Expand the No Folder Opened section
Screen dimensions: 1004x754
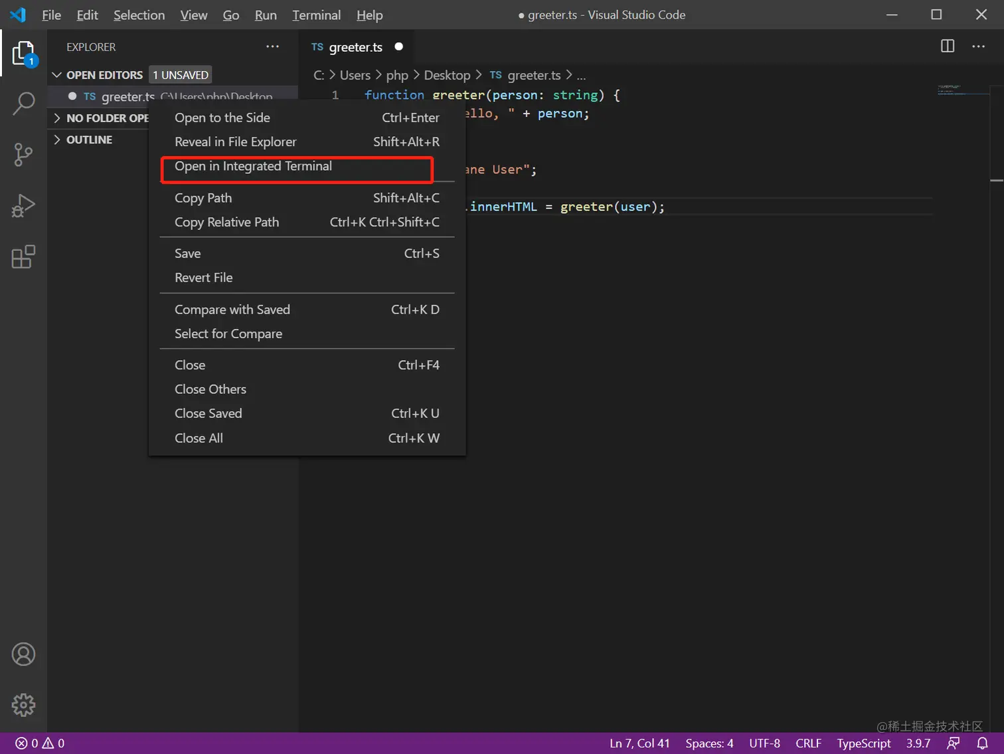click(x=57, y=118)
